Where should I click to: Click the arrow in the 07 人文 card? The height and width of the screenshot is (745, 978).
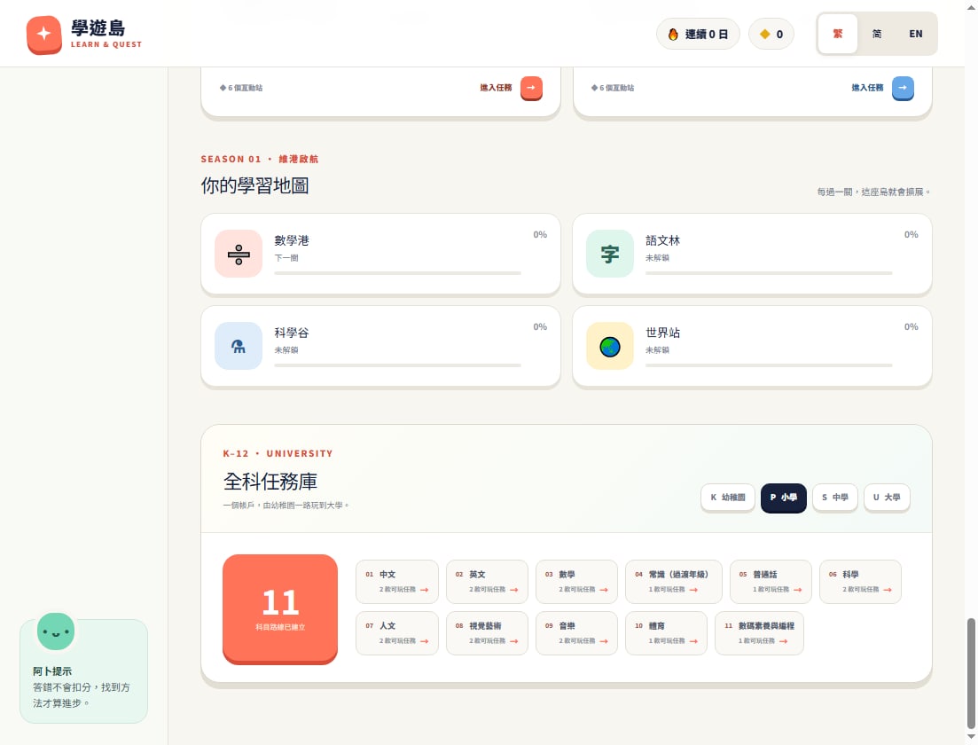click(425, 641)
